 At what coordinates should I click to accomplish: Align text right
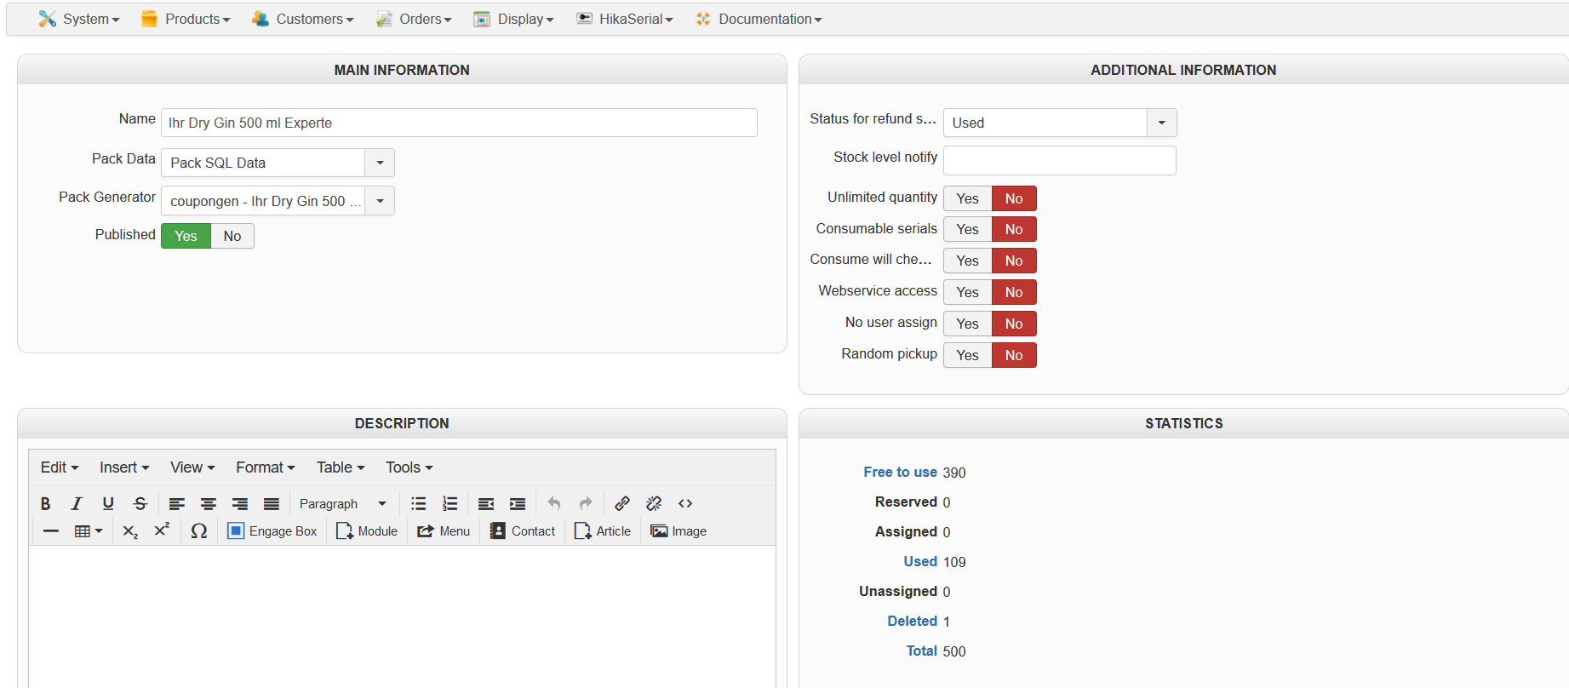240,503
